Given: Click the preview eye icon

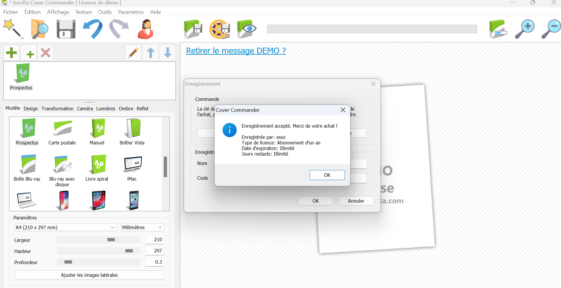Looking at the screenshot, I should pyautogui.click(x=246, y=29).
